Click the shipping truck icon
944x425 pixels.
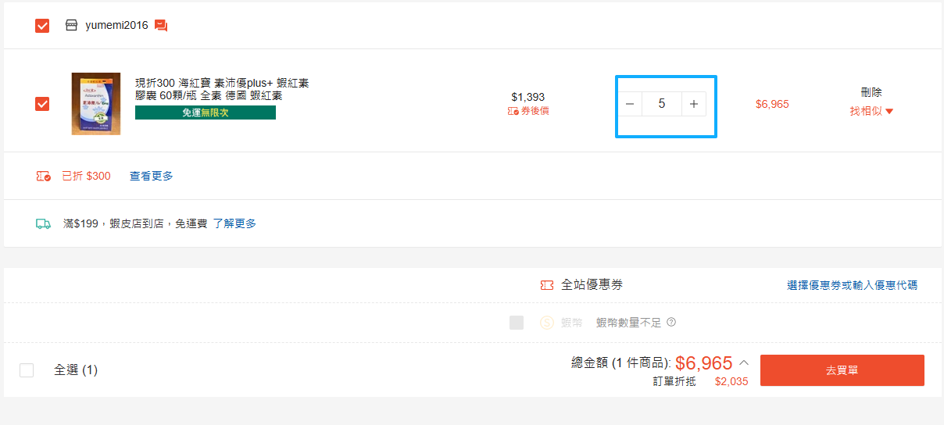[44, 224]
